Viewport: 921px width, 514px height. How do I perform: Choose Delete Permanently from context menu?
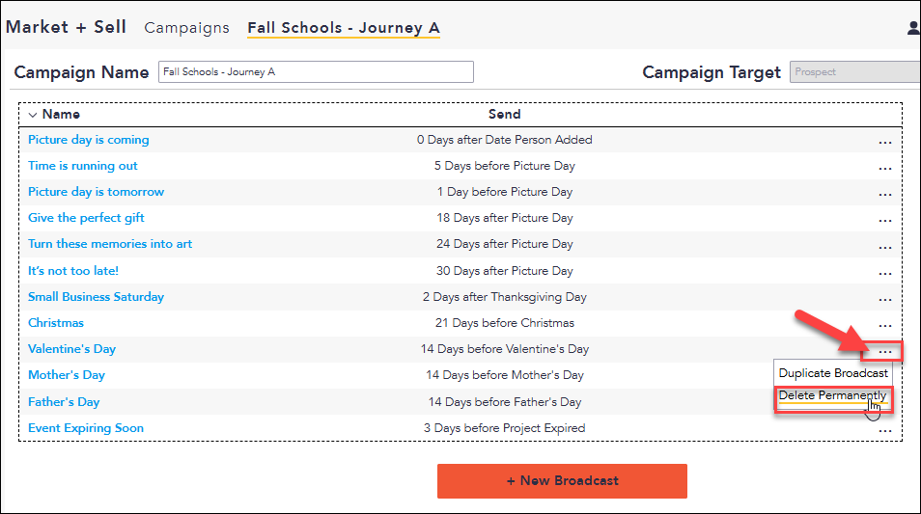pyautogui.click(x=832, y=396)
